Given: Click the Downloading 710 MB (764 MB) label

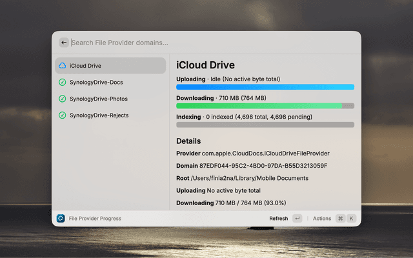Looking at the screenshot, I should [x=221, y=98].
